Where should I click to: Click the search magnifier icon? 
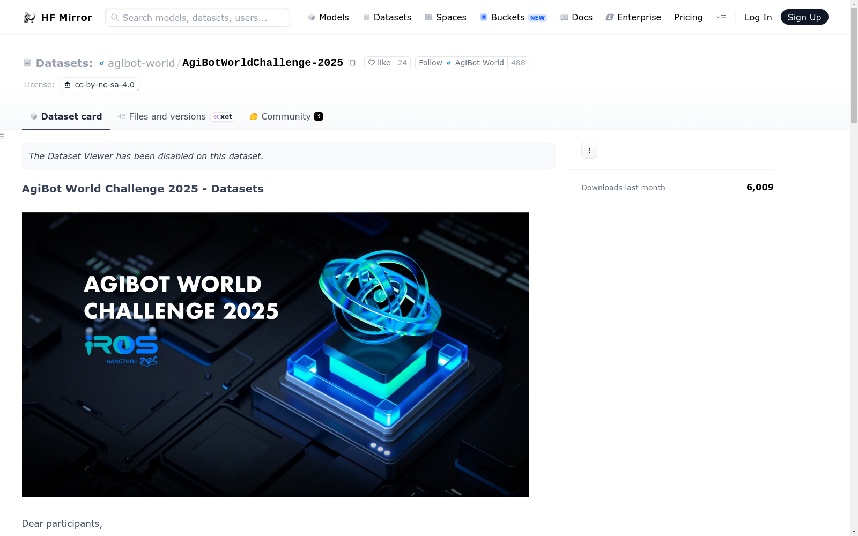(115, 17)
